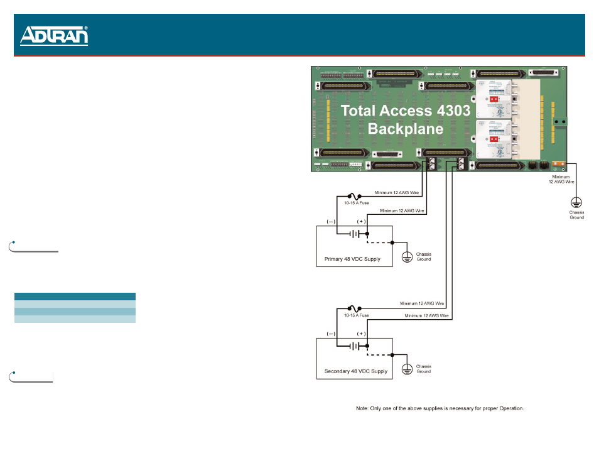The width and height of the screenshot is (599, 463).
Task: Click "Minimum 12 AWG Wire" on the primary positive line
Action: click(x=402, y=210)
